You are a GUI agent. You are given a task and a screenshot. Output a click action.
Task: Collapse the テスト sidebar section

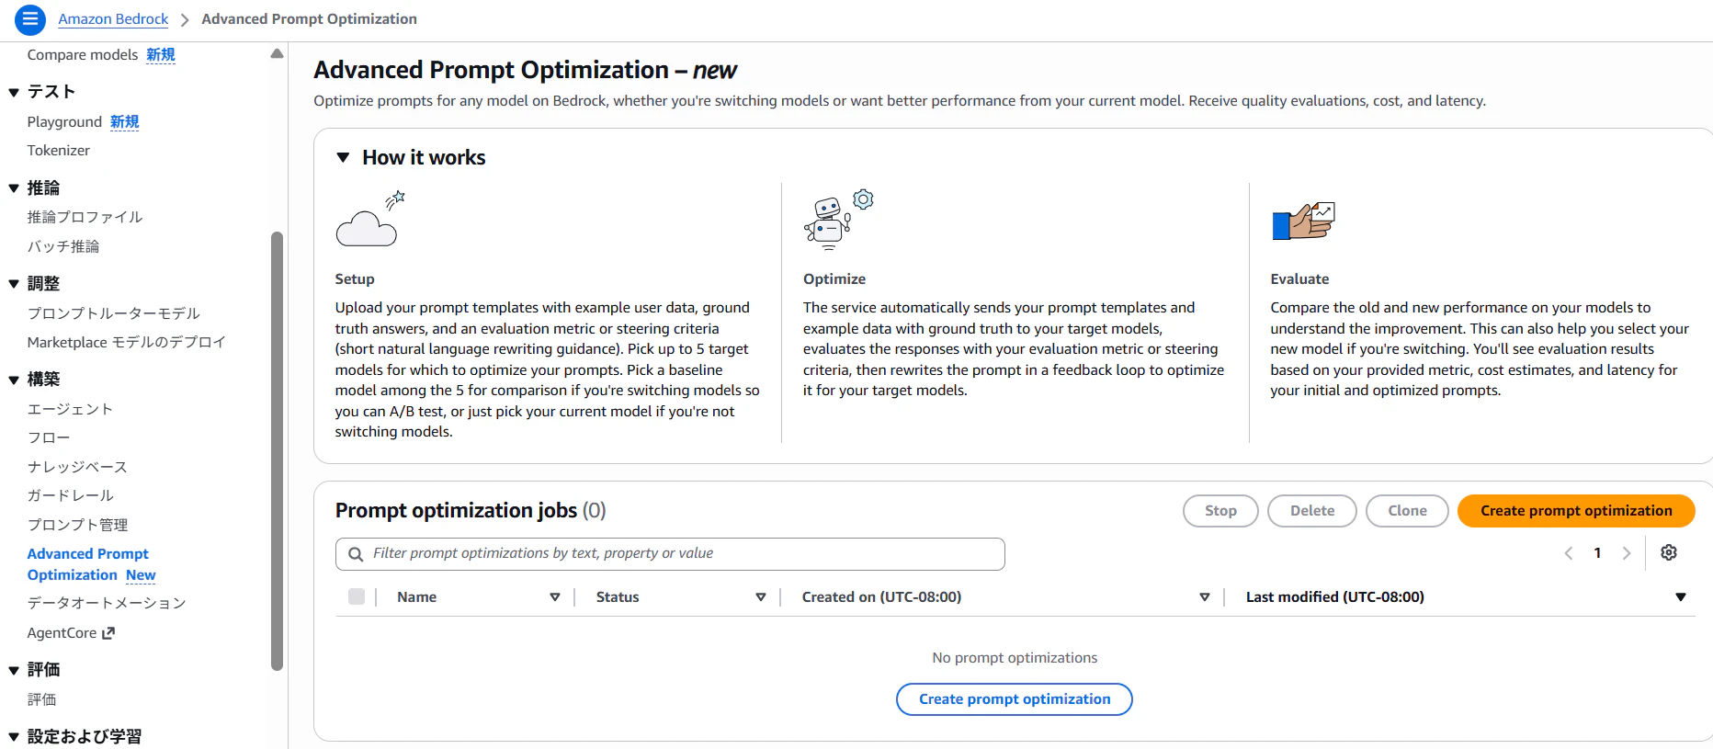pos(14,92)
